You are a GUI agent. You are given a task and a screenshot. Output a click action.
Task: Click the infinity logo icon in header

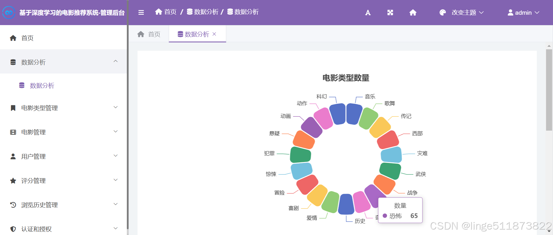[9, 12]
